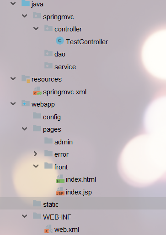This screenshot has height=235, width=166.
Task: Collapse the WEB-INF folder
Action: point(25,216)
